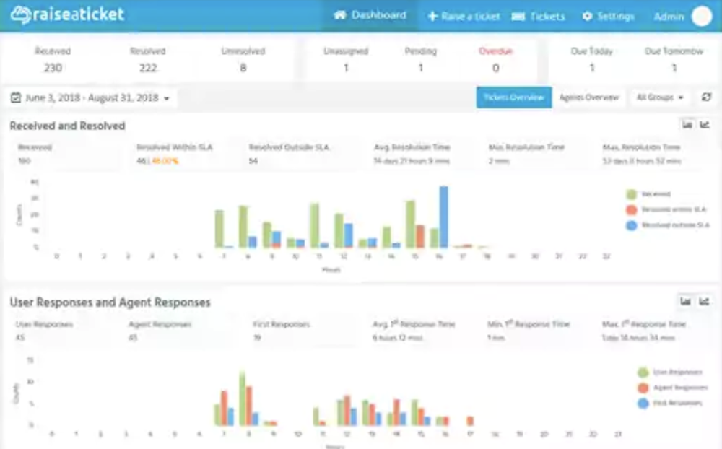Click the Max. Resolution Time value
The image size is (722, 449).
coord(642,161)
